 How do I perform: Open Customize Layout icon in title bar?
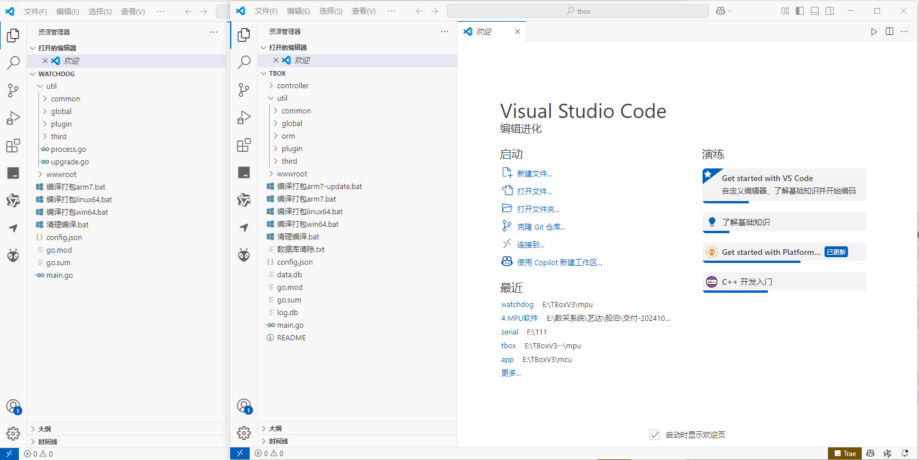pyautogui.click(x=785, y=11)
